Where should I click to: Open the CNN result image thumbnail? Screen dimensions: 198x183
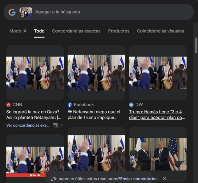(35, 73)
